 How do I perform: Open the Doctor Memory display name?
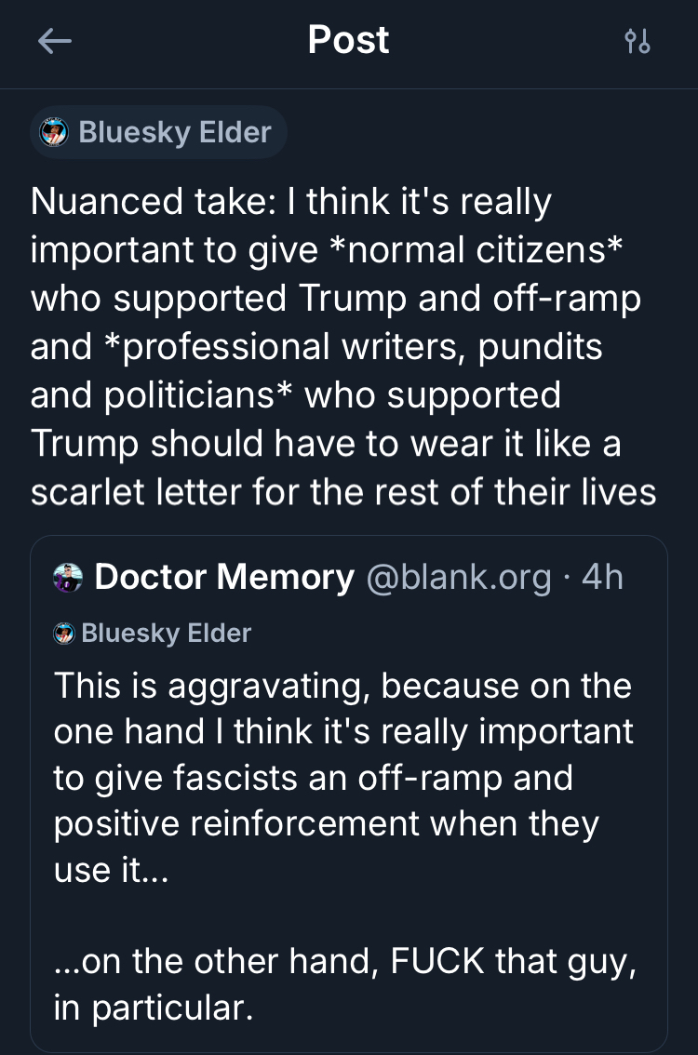click(x=224, y=578)
